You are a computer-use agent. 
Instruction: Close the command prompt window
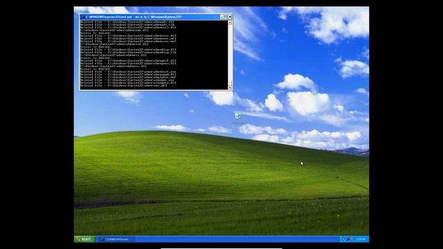pyautogui.click(x=230, y=17)
